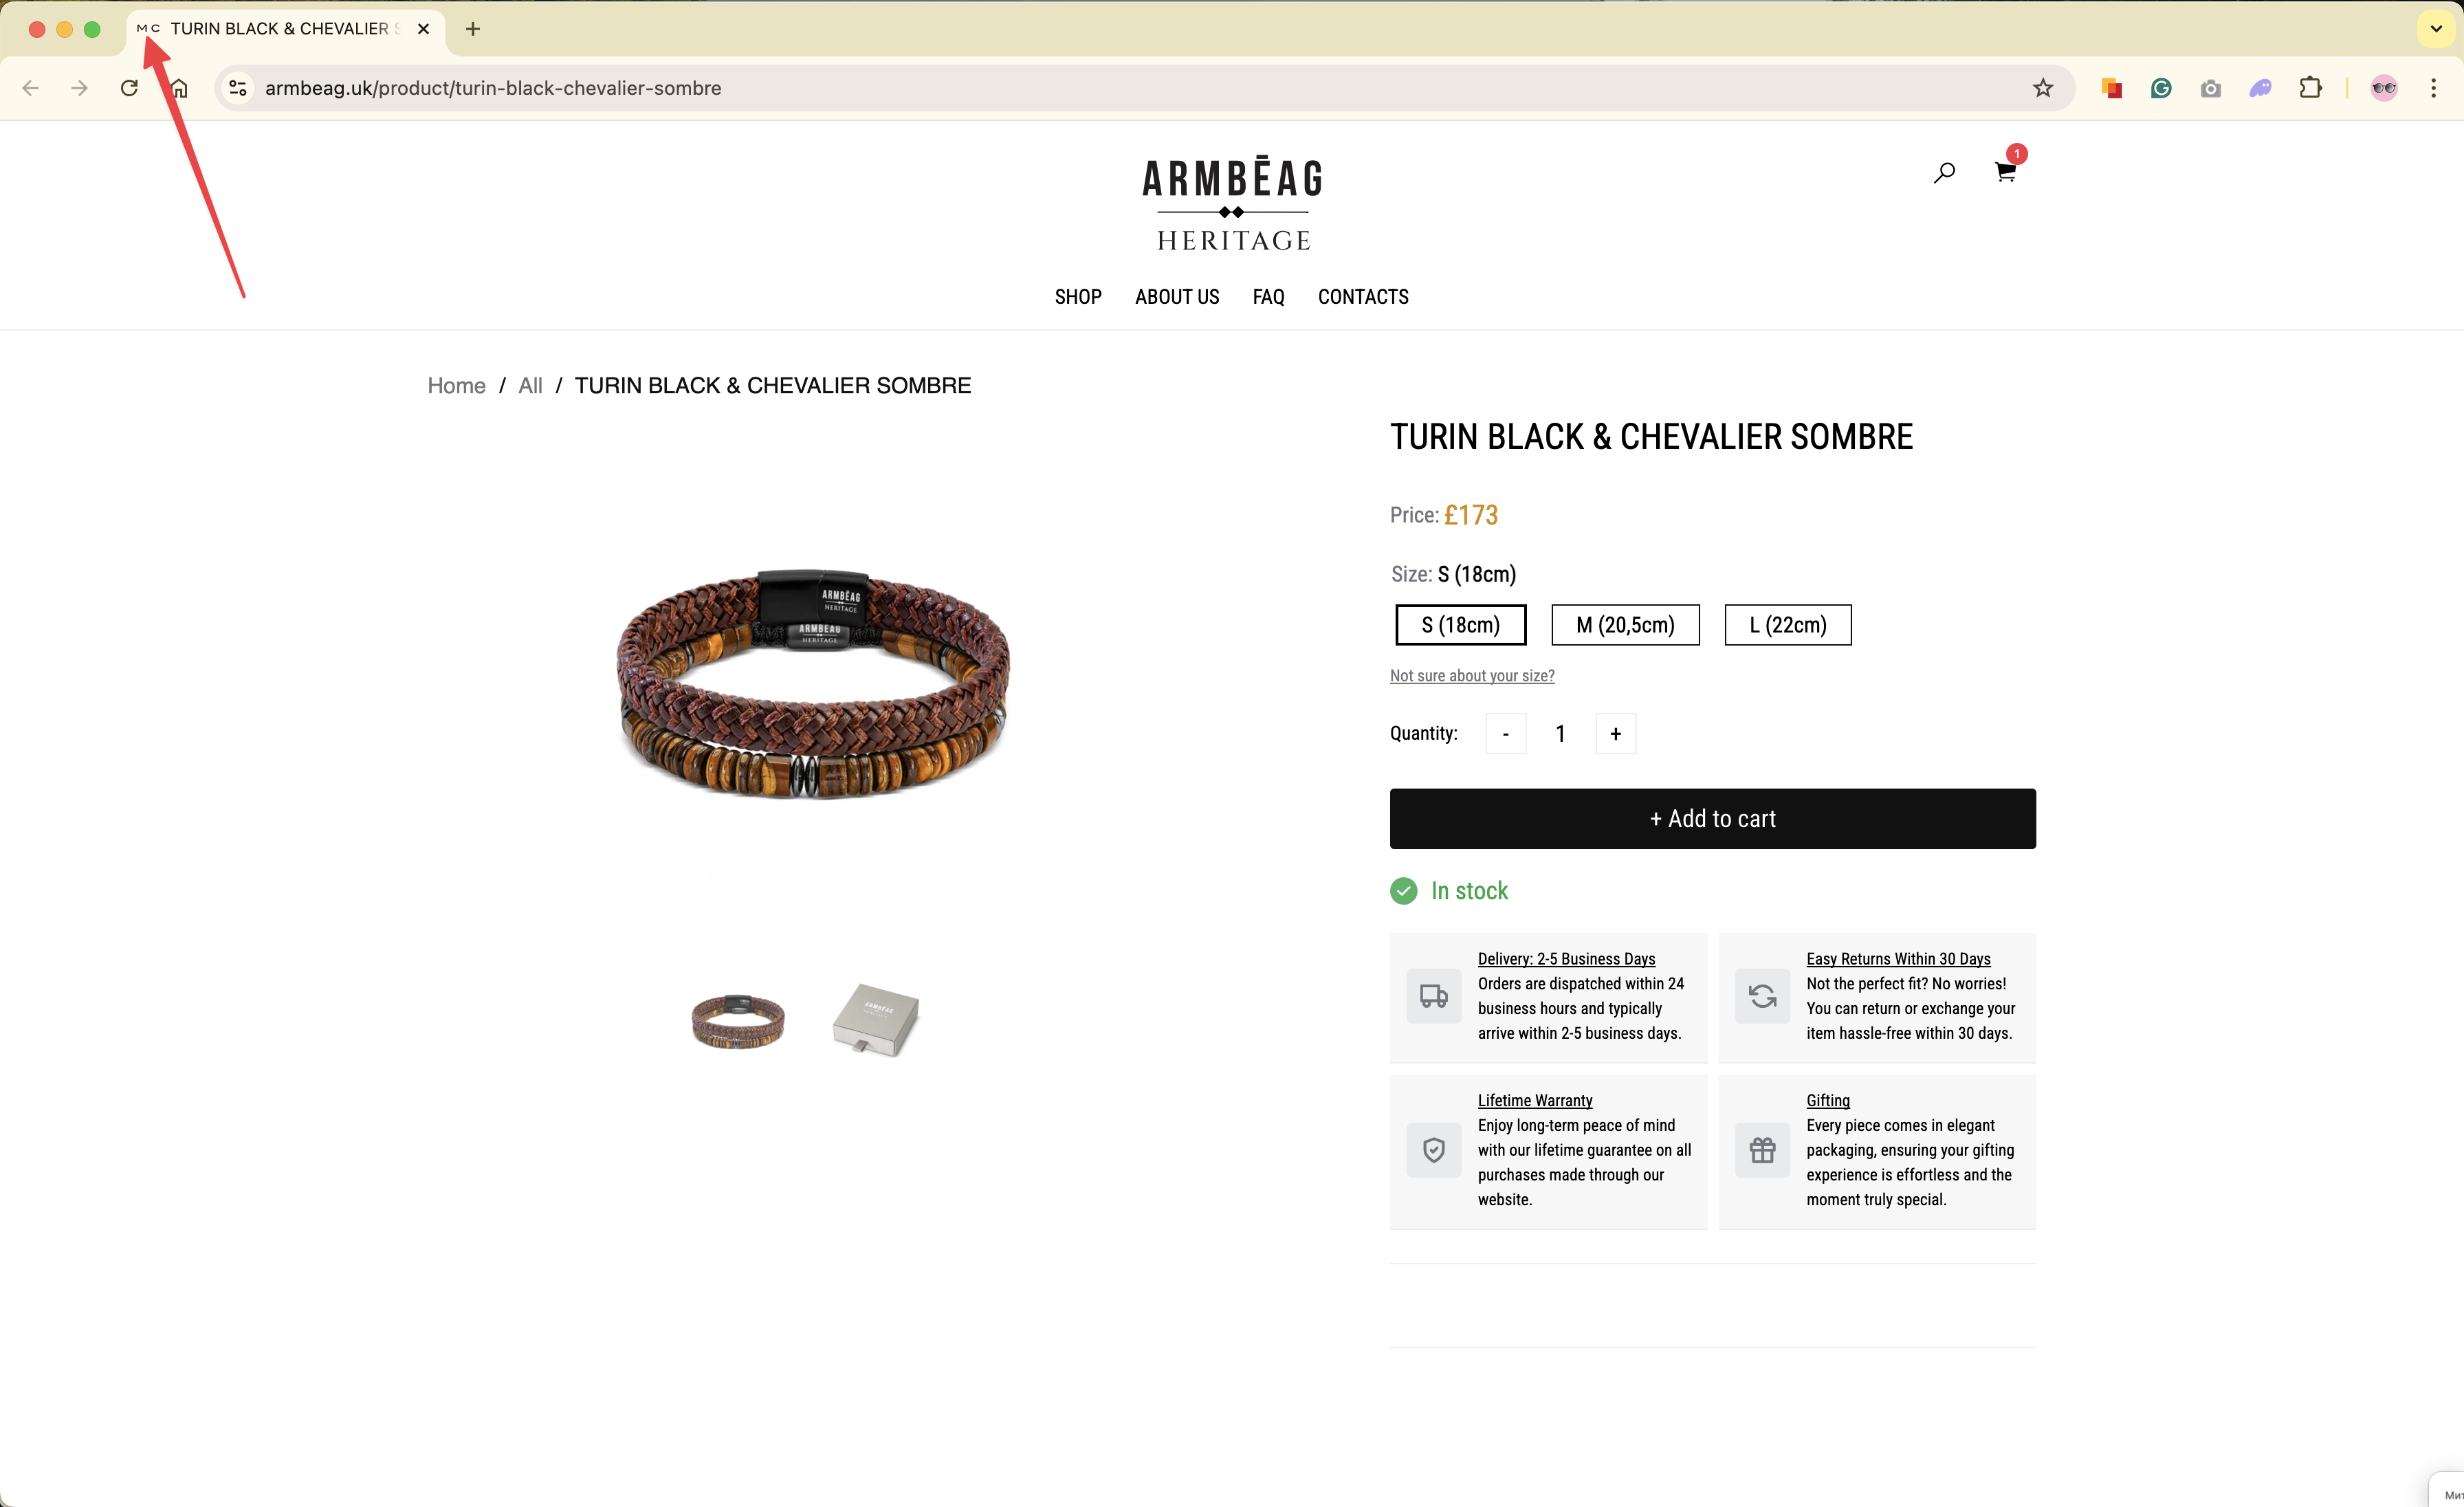Click the search magnifier icon
Viewport: 2464px width, 1507px height.
1944,173
